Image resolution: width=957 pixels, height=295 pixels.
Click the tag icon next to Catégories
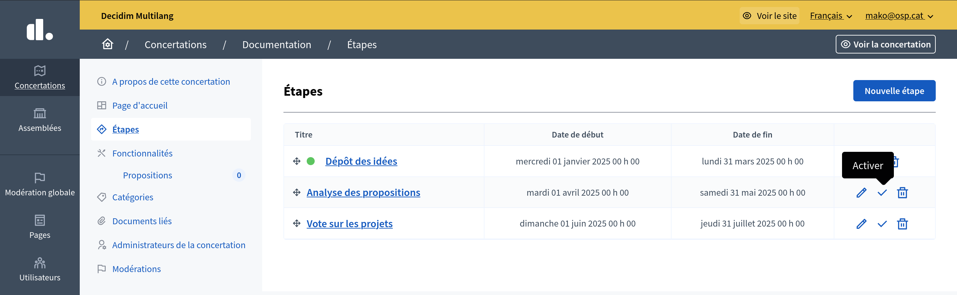[x=101, y=197]
